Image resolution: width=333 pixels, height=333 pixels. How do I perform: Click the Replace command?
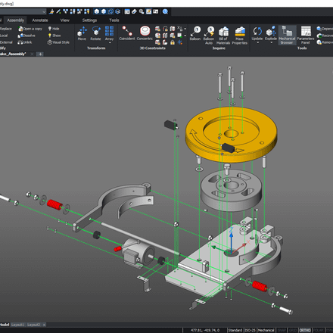(x=6, y=29)
